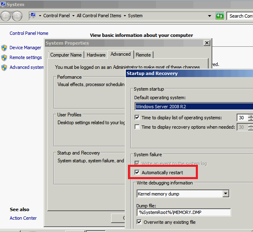
Task: Click the shield icon beside Remote settings
Action: coord(4,57)
